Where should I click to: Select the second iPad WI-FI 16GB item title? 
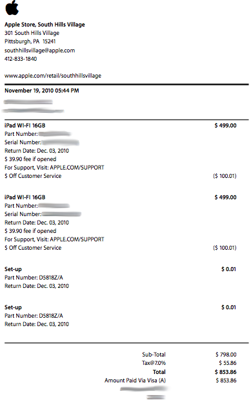click(x=25, y=197)
